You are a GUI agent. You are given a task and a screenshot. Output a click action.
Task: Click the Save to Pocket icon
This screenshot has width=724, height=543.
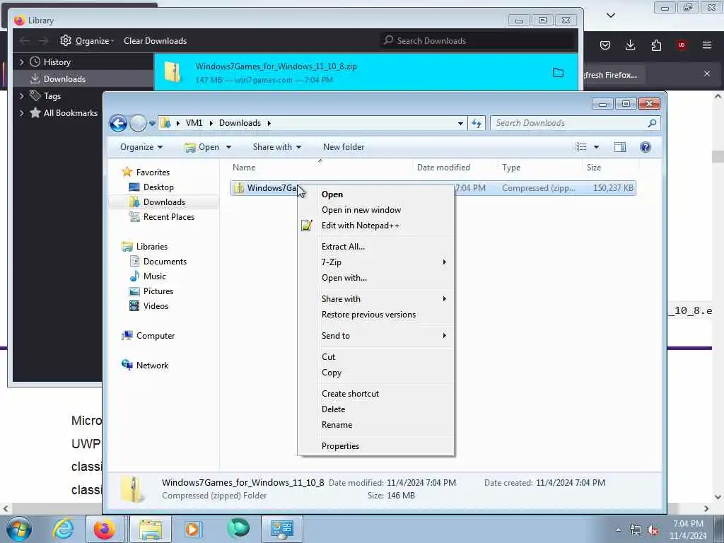click(605, 45)
